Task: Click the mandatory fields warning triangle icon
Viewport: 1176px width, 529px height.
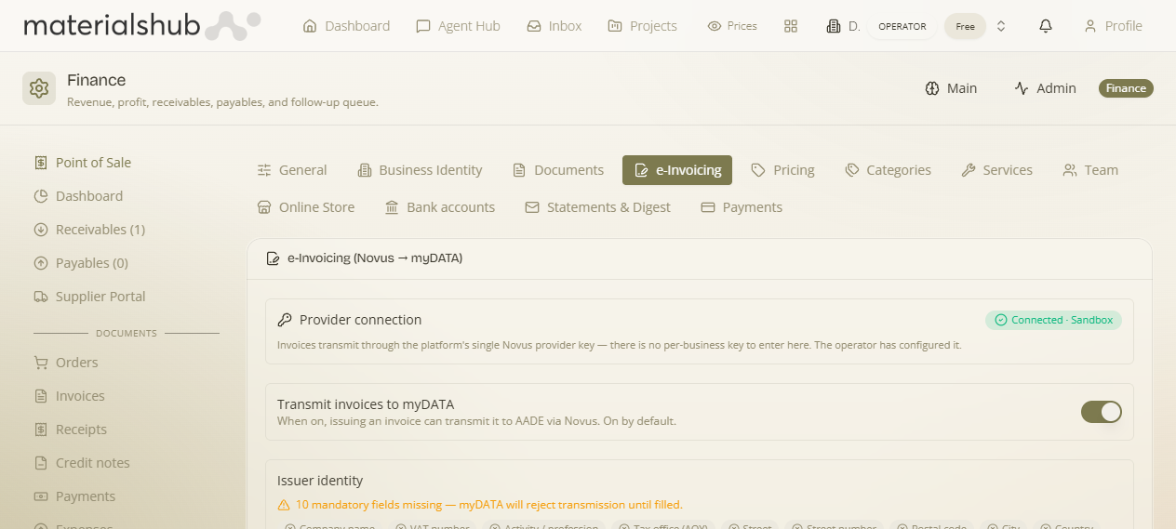Action: pos(284,505)
